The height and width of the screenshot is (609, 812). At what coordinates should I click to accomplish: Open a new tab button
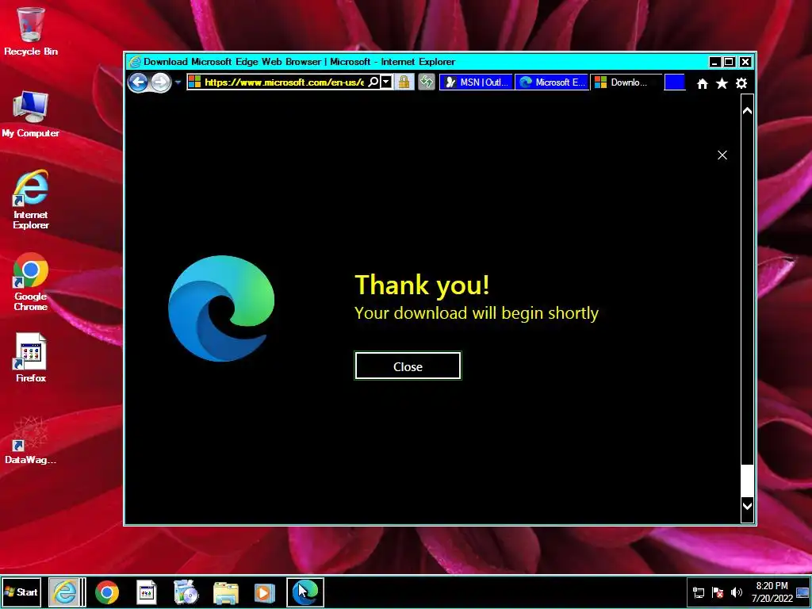675,82
